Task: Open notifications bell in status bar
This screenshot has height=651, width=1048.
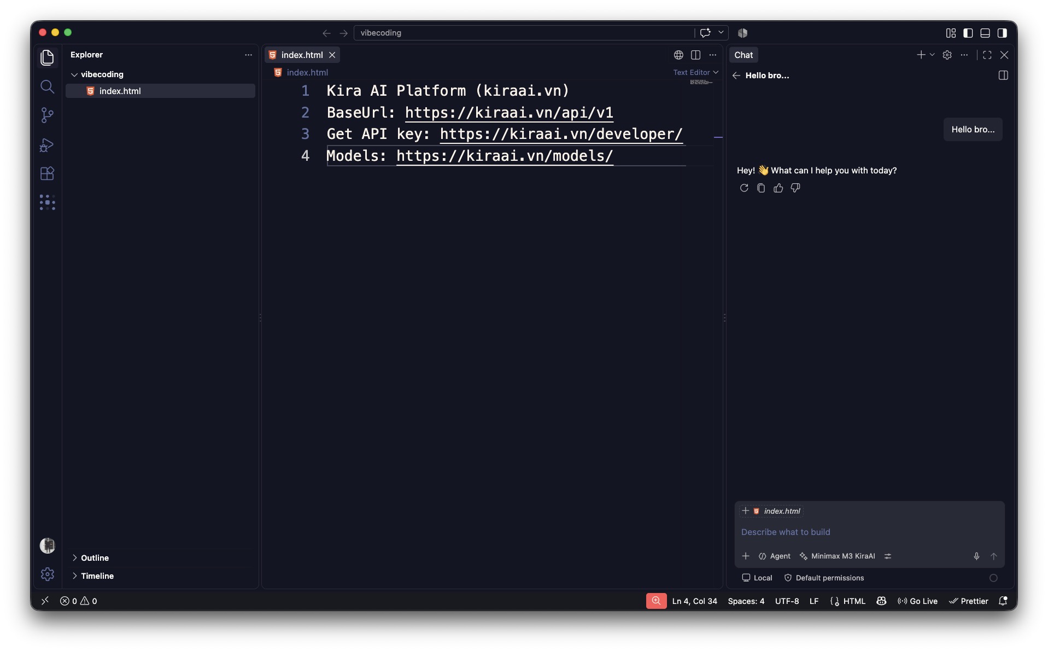Action: coord(1003,601)
